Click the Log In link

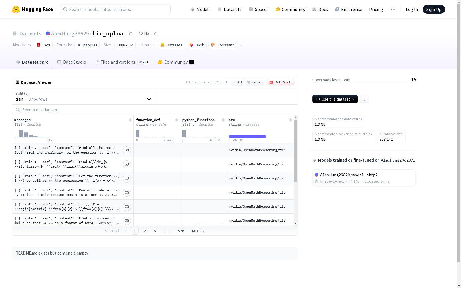point(412,9)
